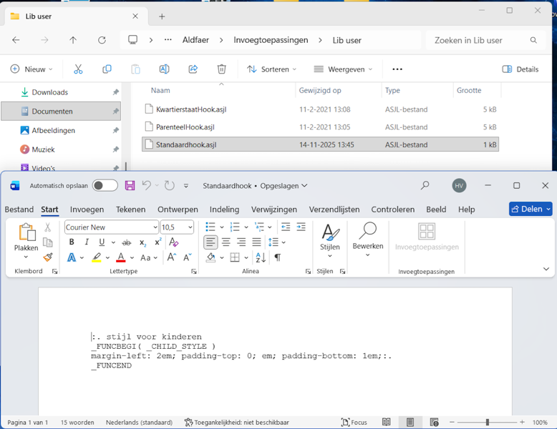Click the zoom slider in status bar
The image size is (557, 429).
coord(488,423)
